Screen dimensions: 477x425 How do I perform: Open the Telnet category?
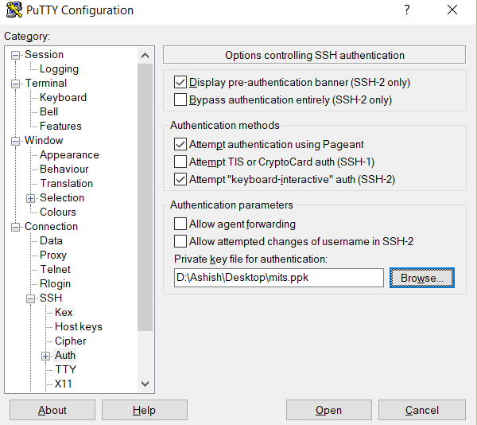(x=56, y=270)
